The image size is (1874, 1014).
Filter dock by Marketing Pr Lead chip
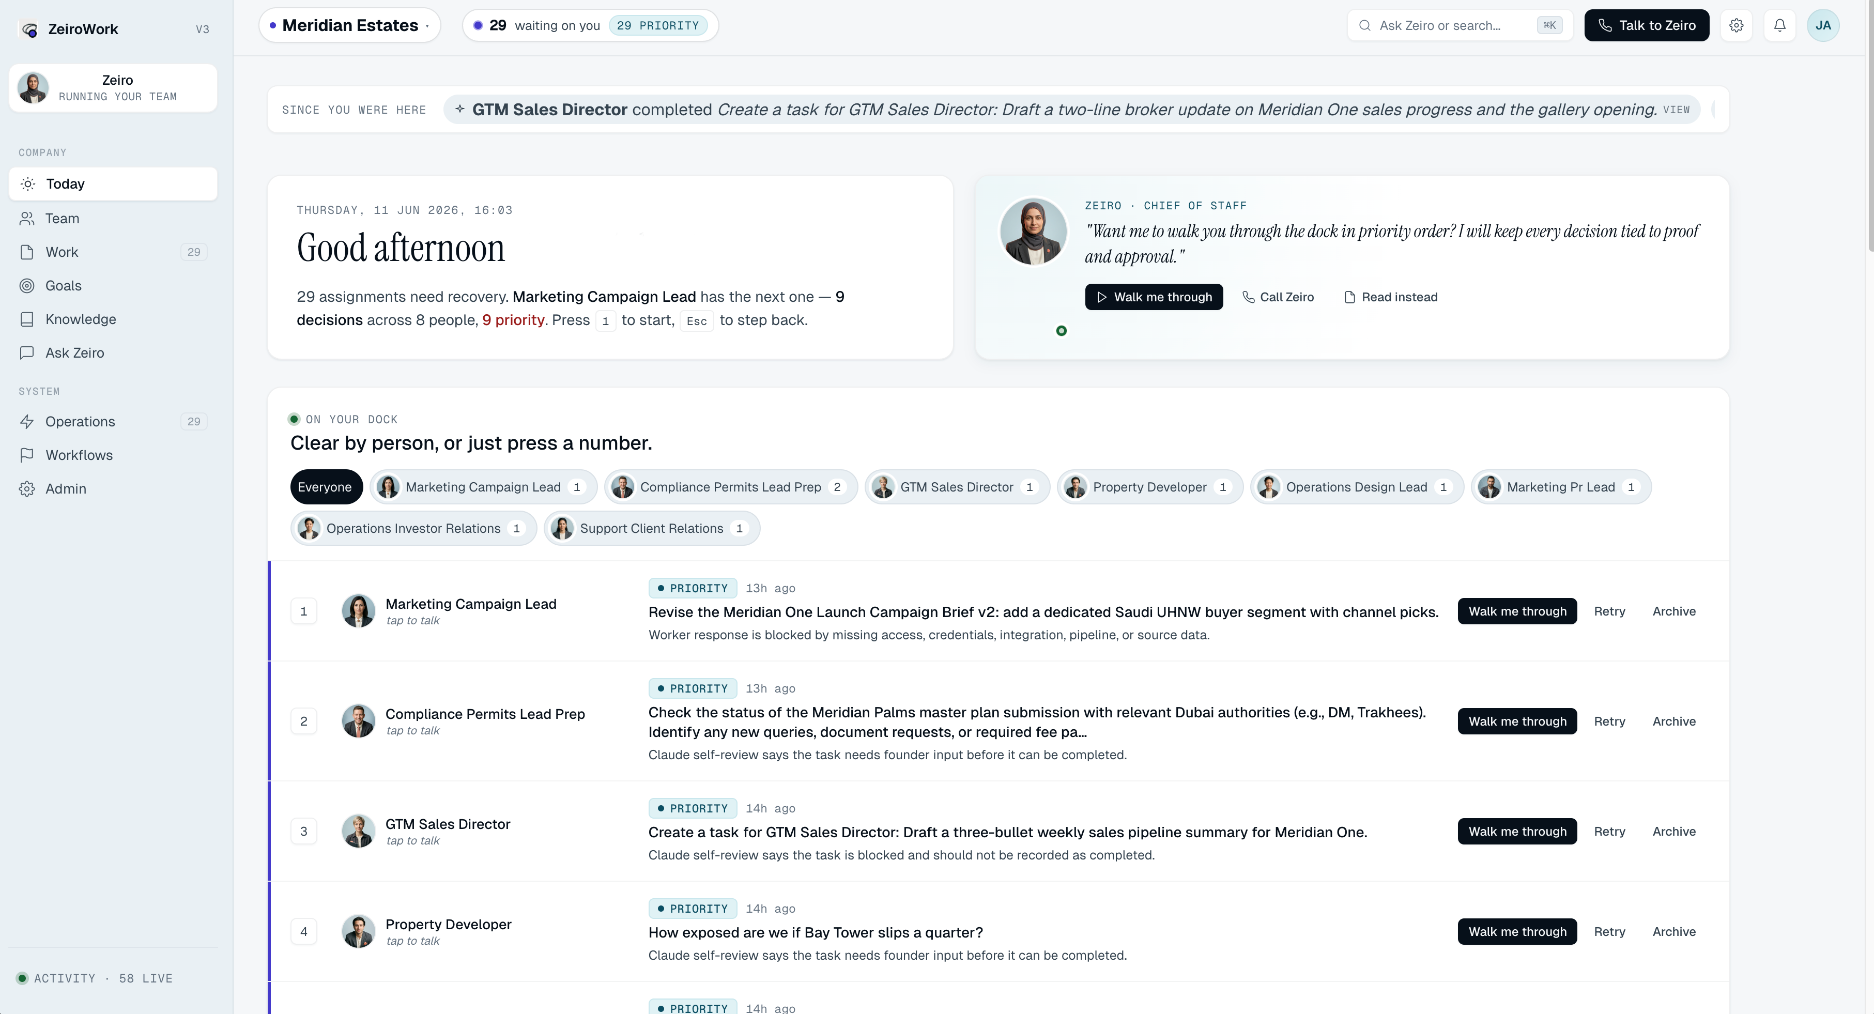[x=1561, y=487]
